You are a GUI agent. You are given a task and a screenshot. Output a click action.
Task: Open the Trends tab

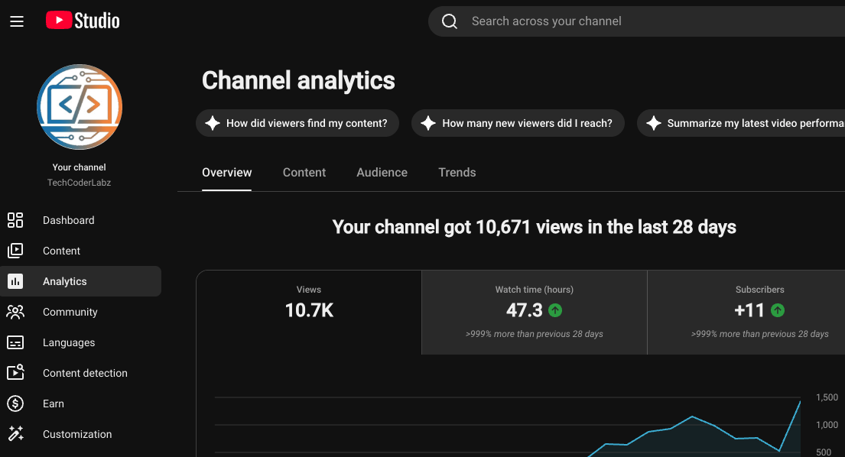(x=457, y=172)
